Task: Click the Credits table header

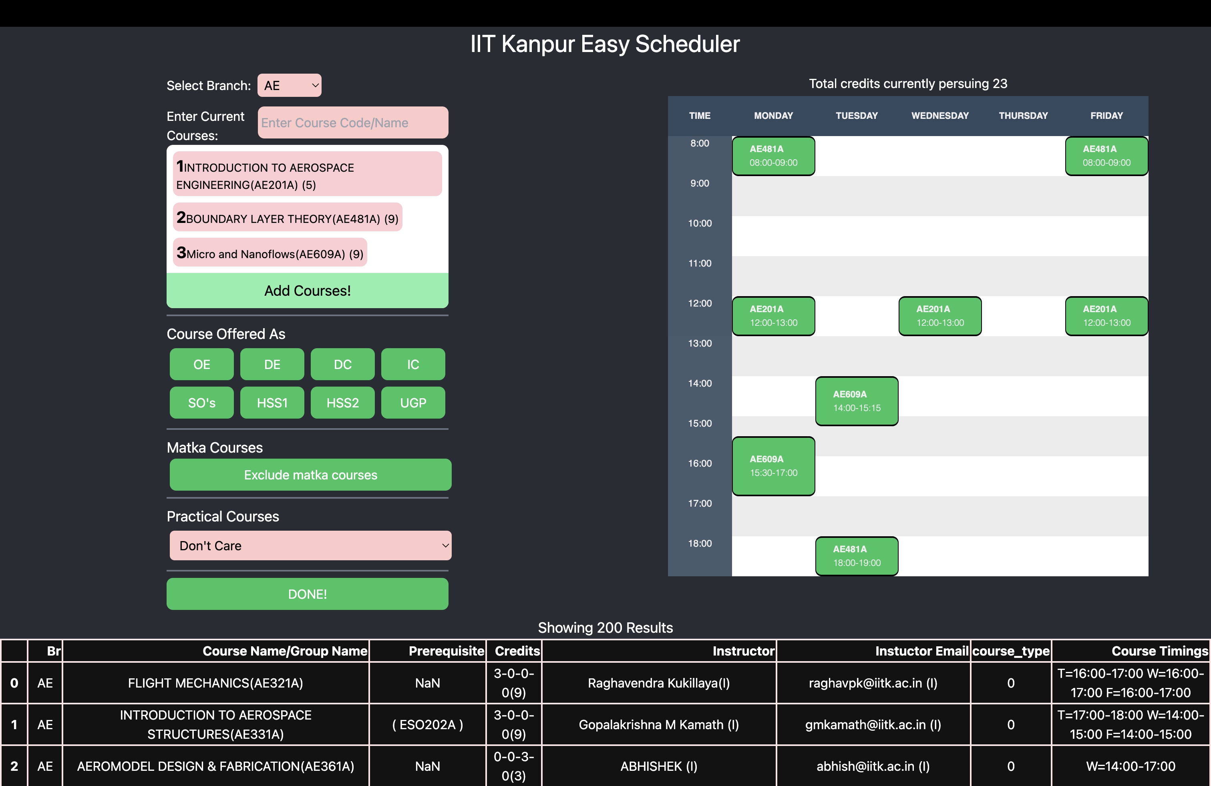Action: pyautogui.click(x=515, y=651)
